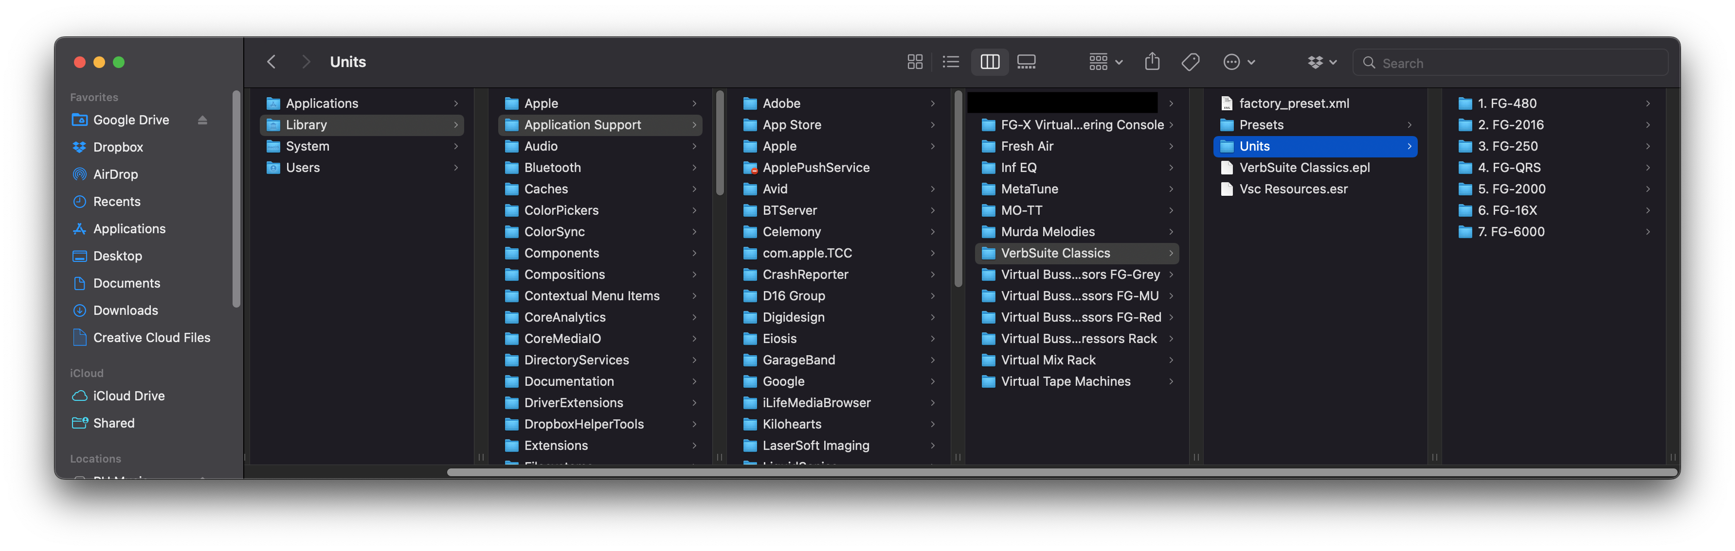The height and width of the screenshot is (551, 1735).
Task: Select the Audio folder
Action: click(600, 147)
